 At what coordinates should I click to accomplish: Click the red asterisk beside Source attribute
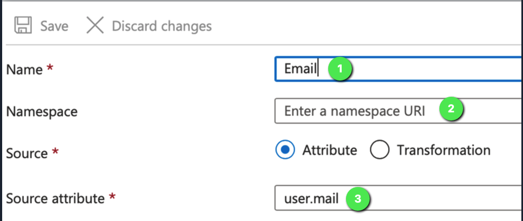[x=112, y=197]
